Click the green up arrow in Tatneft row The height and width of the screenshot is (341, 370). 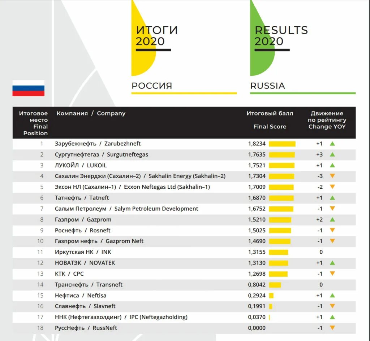pos(332,198)
